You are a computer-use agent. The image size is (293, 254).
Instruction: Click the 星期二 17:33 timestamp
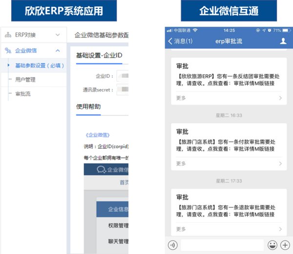coord(229,181)
